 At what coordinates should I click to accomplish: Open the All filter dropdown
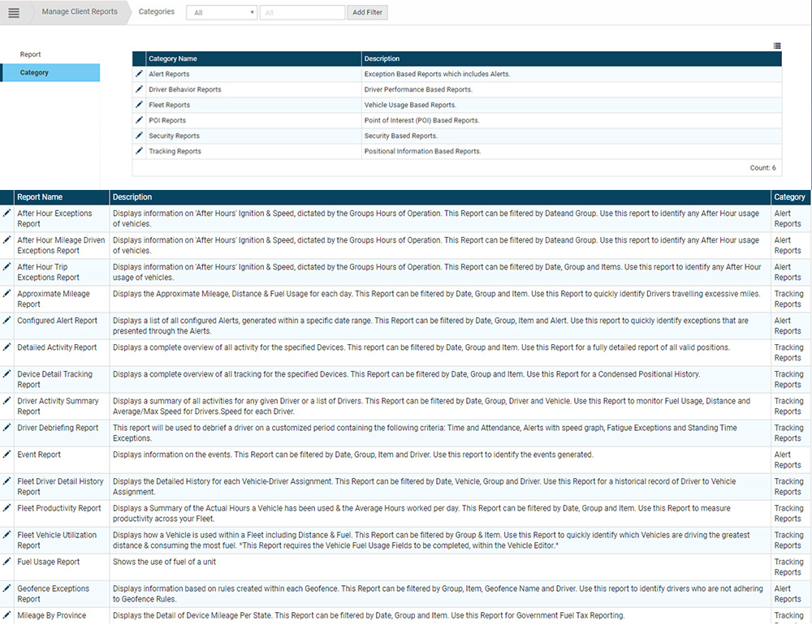(x=221, y=12)
